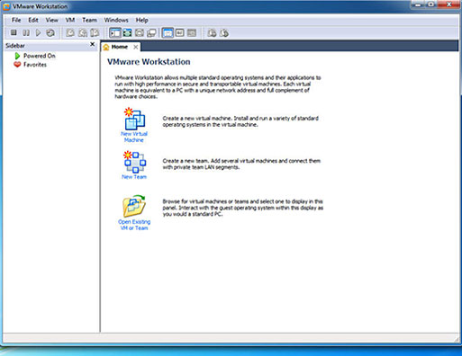This screenshot has width=462, height=356.
Task: Click the Reset toolbar icon
Action: tap(50, 32)
